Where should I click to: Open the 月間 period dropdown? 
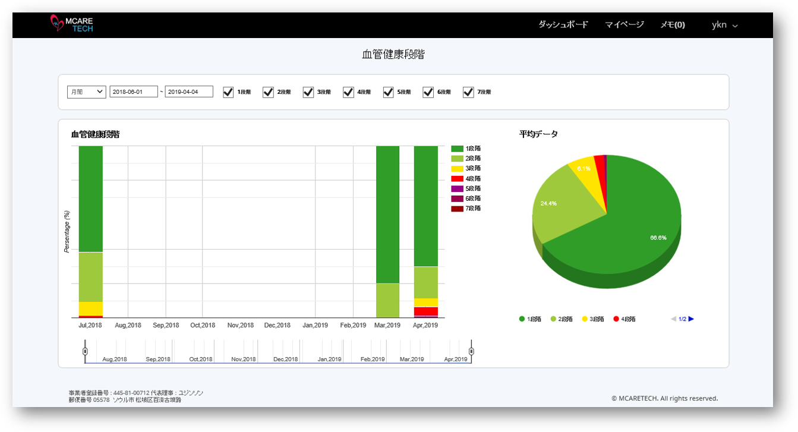pos(86,92)
